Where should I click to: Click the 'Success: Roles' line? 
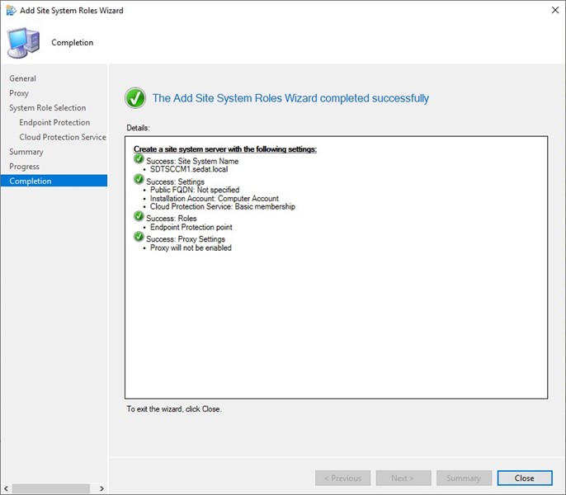171,219
